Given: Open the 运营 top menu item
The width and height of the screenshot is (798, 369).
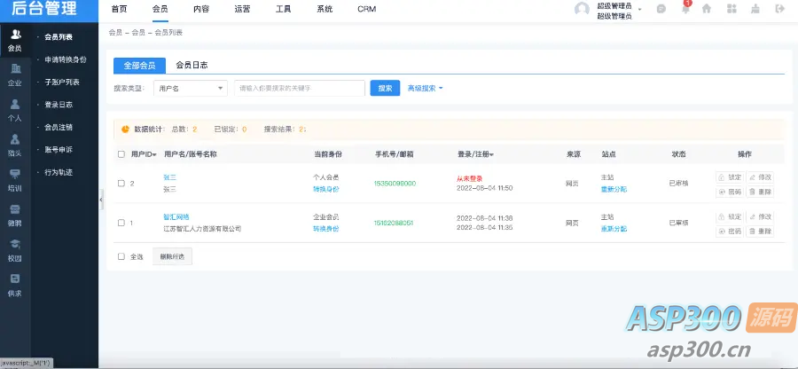Looking at the screenshot, I should (242, 9).
